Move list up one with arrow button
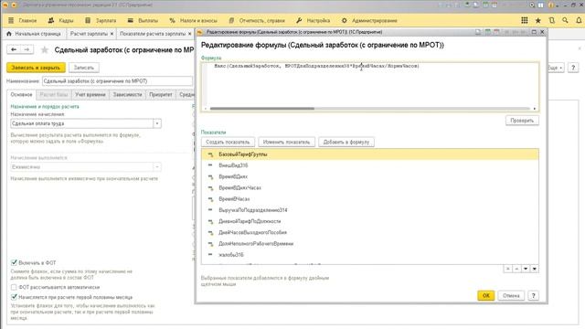 (516, 269)
